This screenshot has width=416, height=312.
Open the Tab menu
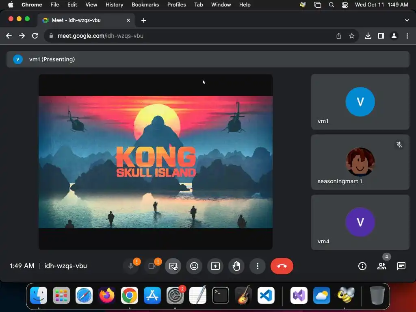(199, 5)
